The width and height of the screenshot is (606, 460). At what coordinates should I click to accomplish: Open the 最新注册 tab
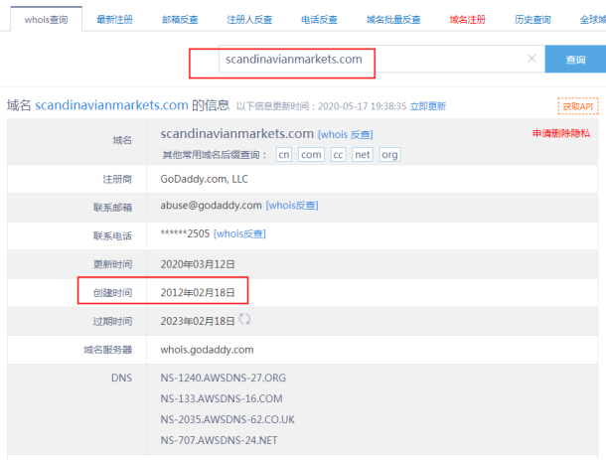tap(114, 19)
